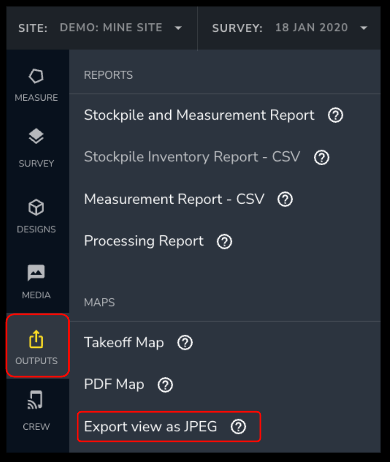The width and height of the screenshot is (390, 462).
Task: Open the Designs cube icon
Action: point(36,207)
